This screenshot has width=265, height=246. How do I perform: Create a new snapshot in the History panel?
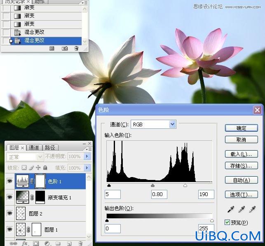pos(65,49)
